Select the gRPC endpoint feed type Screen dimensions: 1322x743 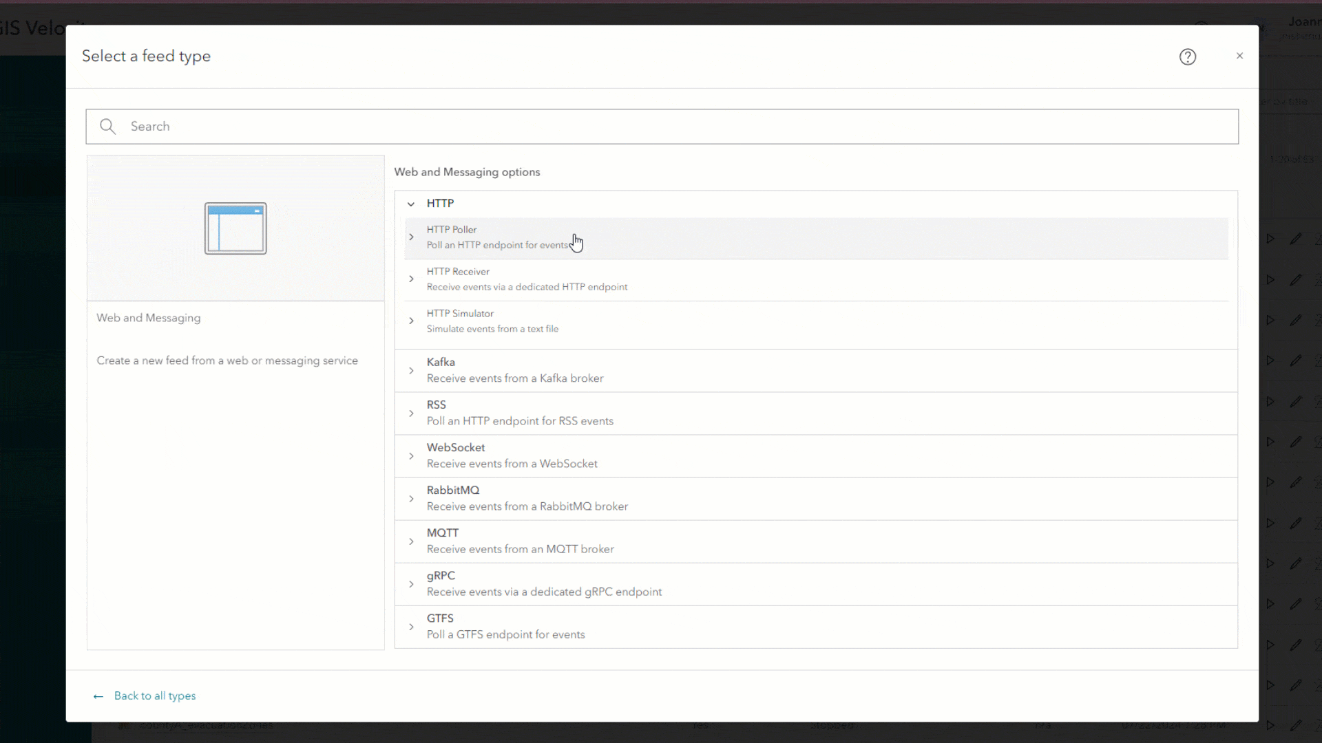[x=544, y=583]
